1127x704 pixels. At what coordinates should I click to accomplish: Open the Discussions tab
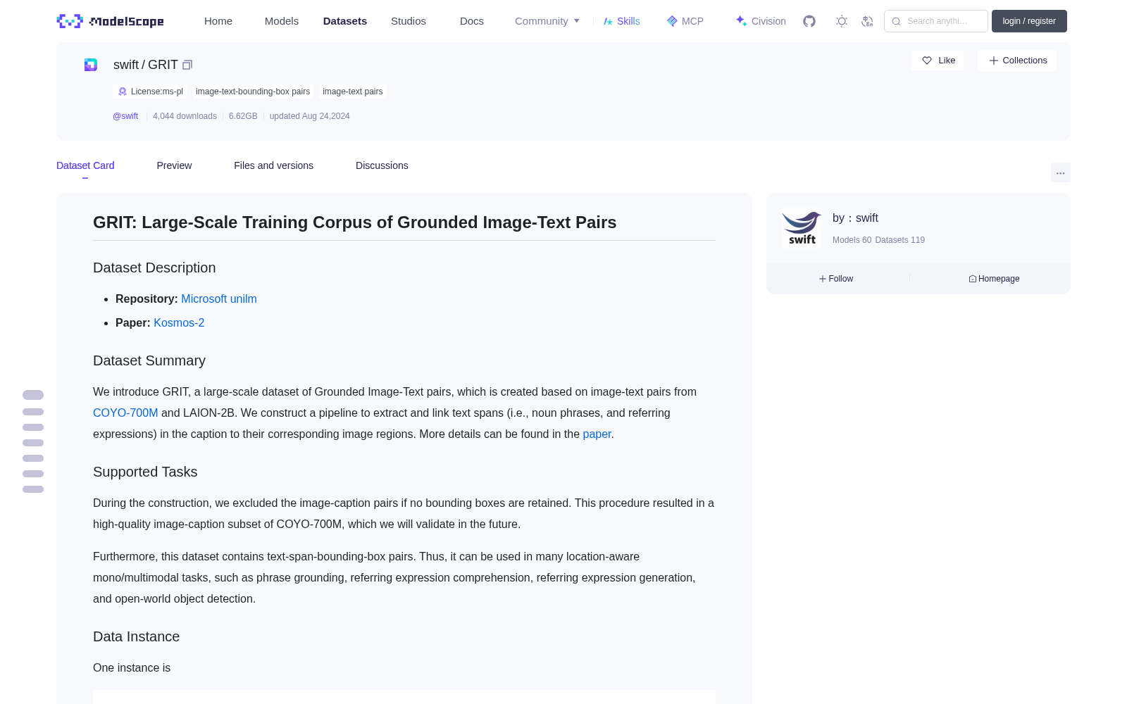pos(382,165)
